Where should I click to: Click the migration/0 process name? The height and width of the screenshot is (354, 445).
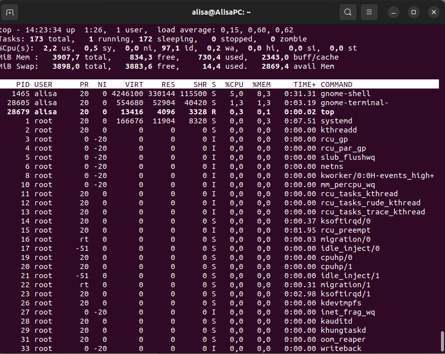tap(345, 239)
